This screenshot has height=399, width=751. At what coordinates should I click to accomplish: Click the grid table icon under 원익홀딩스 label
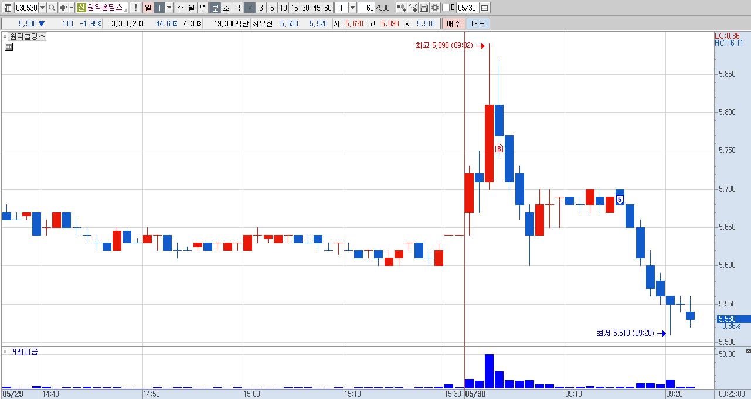pos(9,47)
